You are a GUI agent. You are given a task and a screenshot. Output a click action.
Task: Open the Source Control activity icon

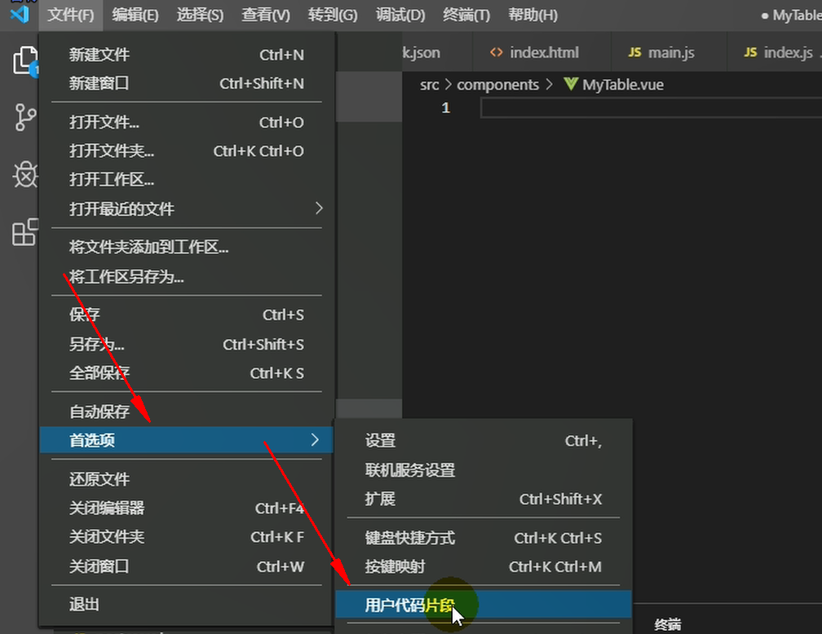25,118
